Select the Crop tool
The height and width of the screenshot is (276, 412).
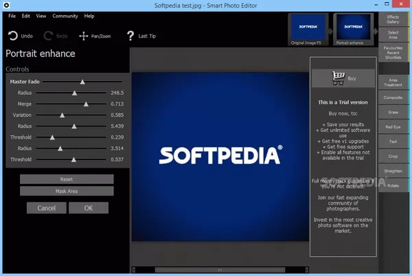coord(393,157)
